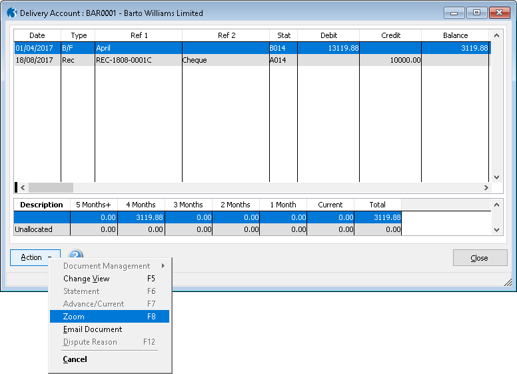Click the 3119.88 value under 4 Months
517x374 pixels.
[x=141, y=217]
